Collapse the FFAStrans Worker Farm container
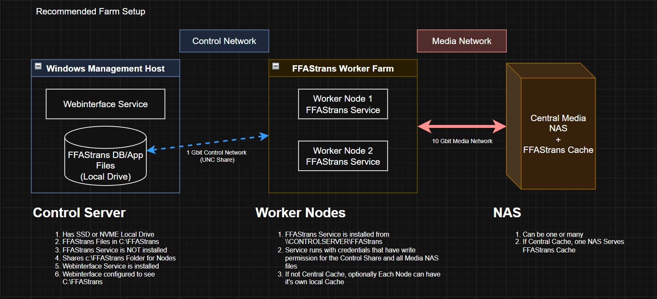 click(276, 66)
